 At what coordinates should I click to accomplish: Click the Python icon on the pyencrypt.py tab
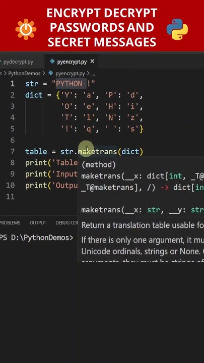coord(52,62)
